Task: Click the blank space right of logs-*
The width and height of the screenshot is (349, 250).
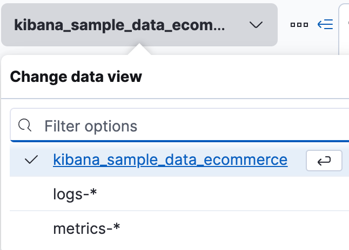Action: coord(227,194)
